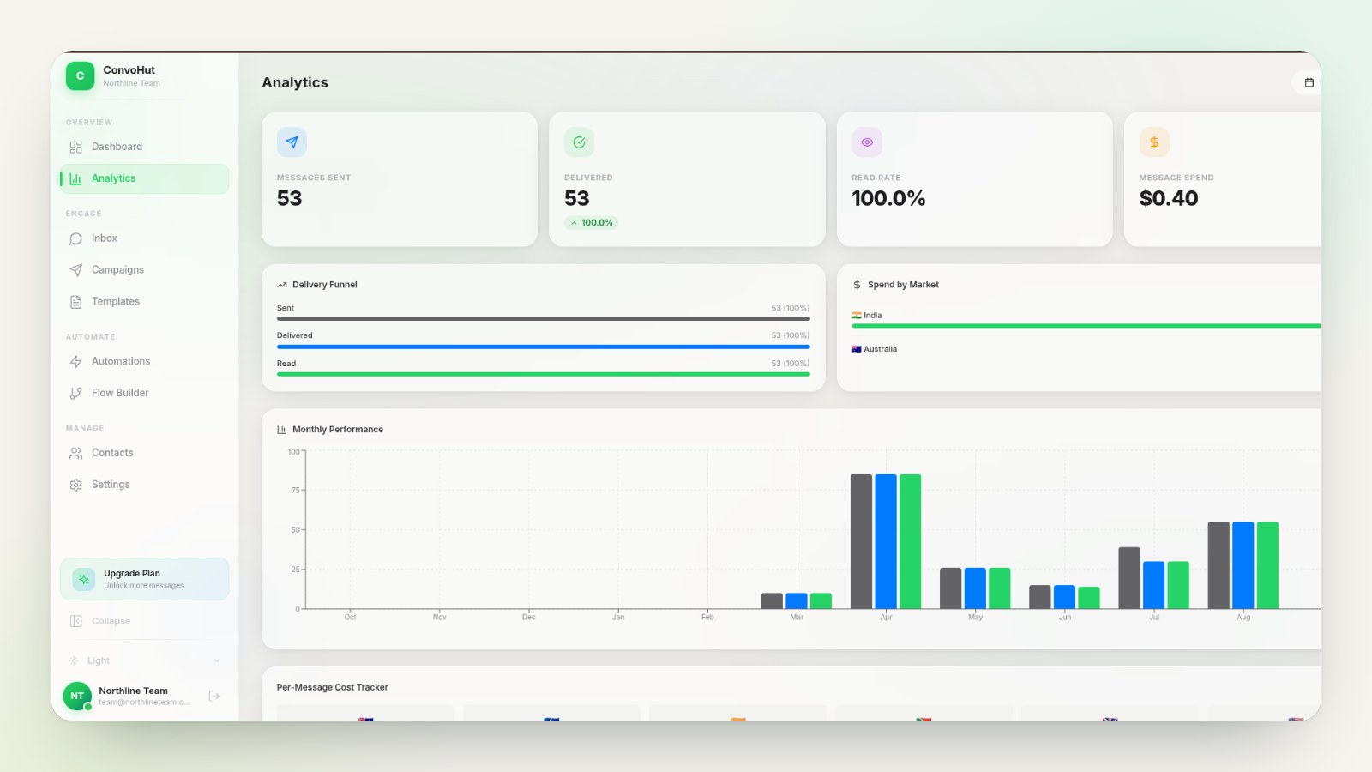This screenshot has width=1372, height=772.
Task: Open the calendar date picker button
Action: point(1309,82)
